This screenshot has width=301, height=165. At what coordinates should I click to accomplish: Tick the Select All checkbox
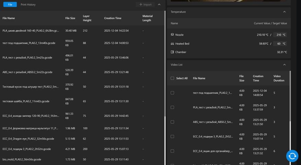(172, 78)
